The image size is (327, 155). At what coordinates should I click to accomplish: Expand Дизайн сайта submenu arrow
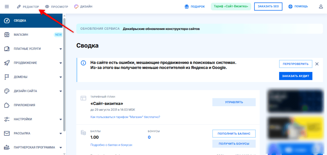61,91
